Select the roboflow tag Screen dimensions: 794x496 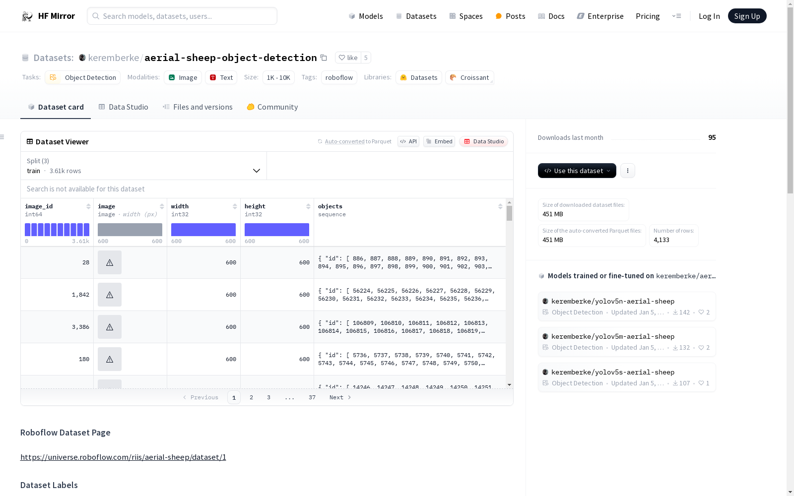tap(339, 77)
